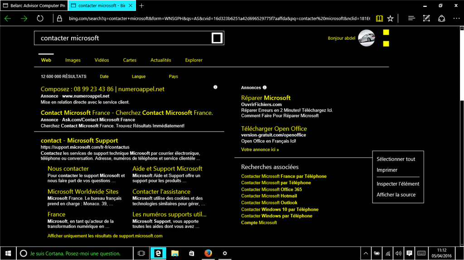Open the Windows Start menu

tap(8, 253)
